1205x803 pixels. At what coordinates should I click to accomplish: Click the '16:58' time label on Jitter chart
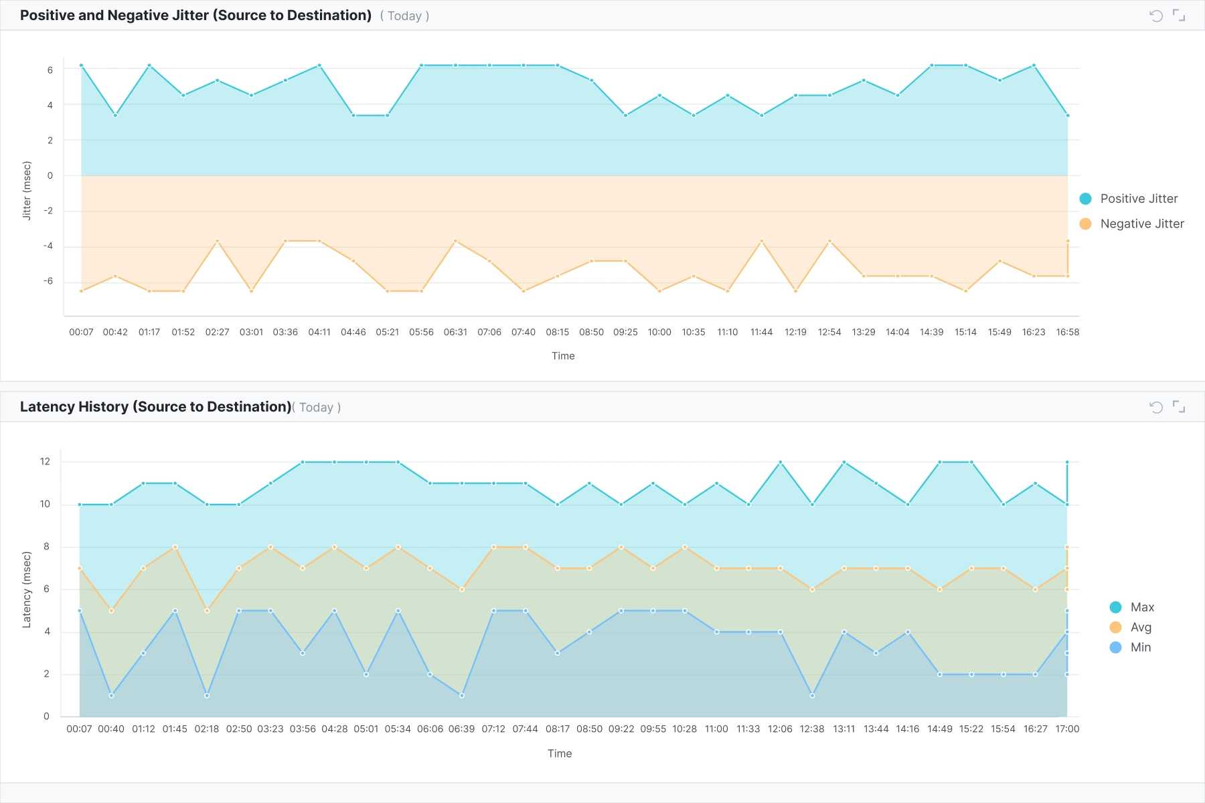(1068, 332)
